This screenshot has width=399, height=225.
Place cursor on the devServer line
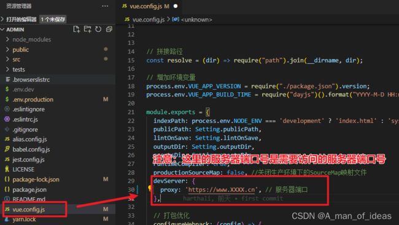pos(174,181)
